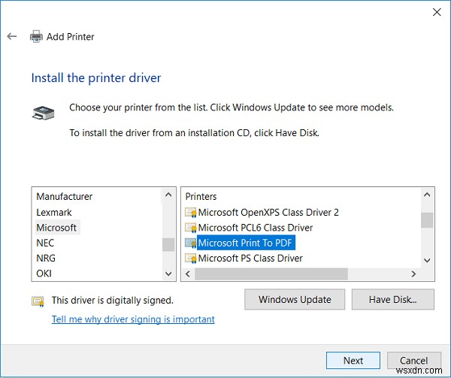Image resolution: width=451 pixels, height=378 pixels.
Task: Go back using the back arrow
Action: 12,36
